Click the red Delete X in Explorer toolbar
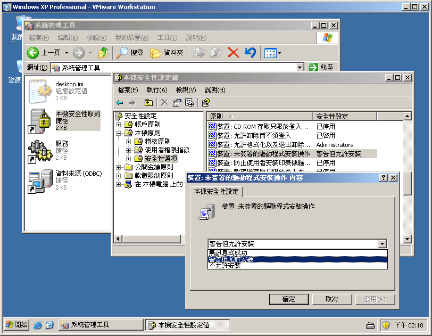Image resolution: width=432 pixels, height=336 pixels. (x=234, y=53)
